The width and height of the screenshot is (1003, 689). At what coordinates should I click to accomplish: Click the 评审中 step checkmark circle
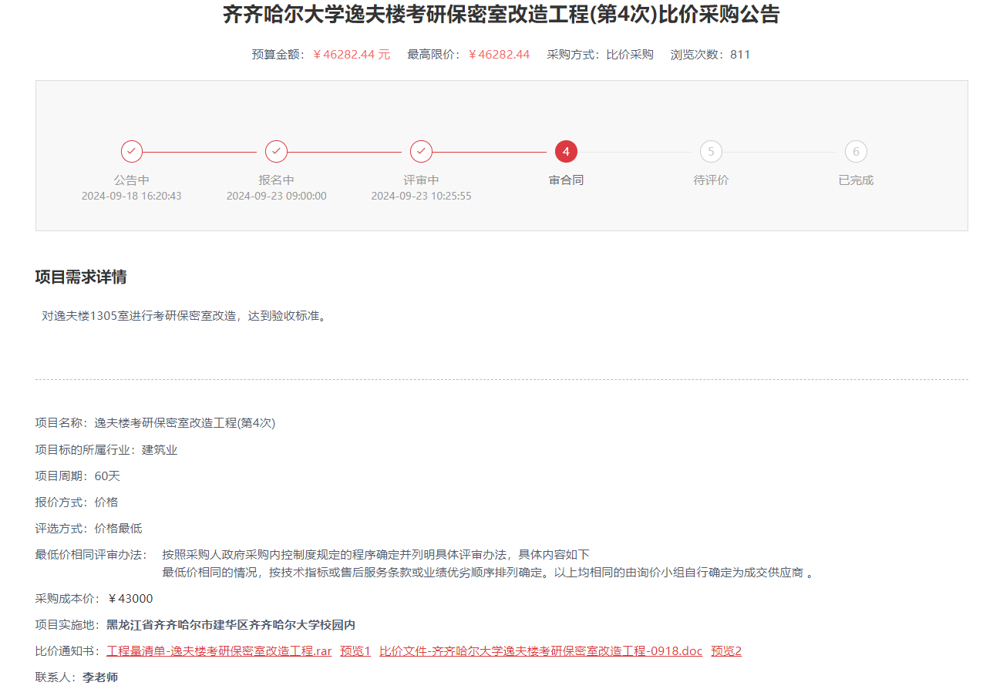tap(421, 152)
